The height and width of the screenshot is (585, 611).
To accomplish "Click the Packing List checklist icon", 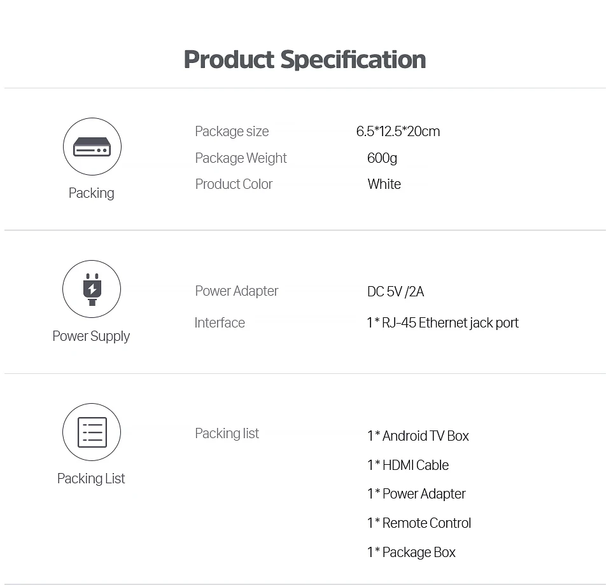I will pyautogui.click(x=92, y=432).
